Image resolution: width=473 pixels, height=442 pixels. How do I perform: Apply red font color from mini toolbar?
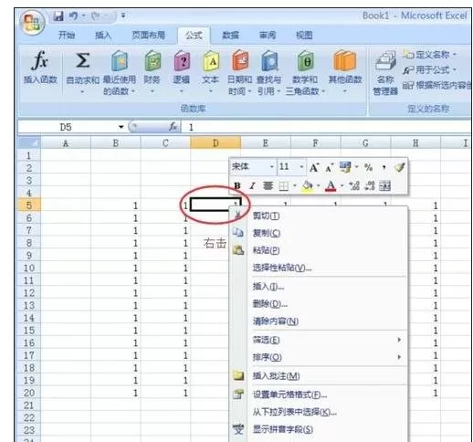[331, 185]
